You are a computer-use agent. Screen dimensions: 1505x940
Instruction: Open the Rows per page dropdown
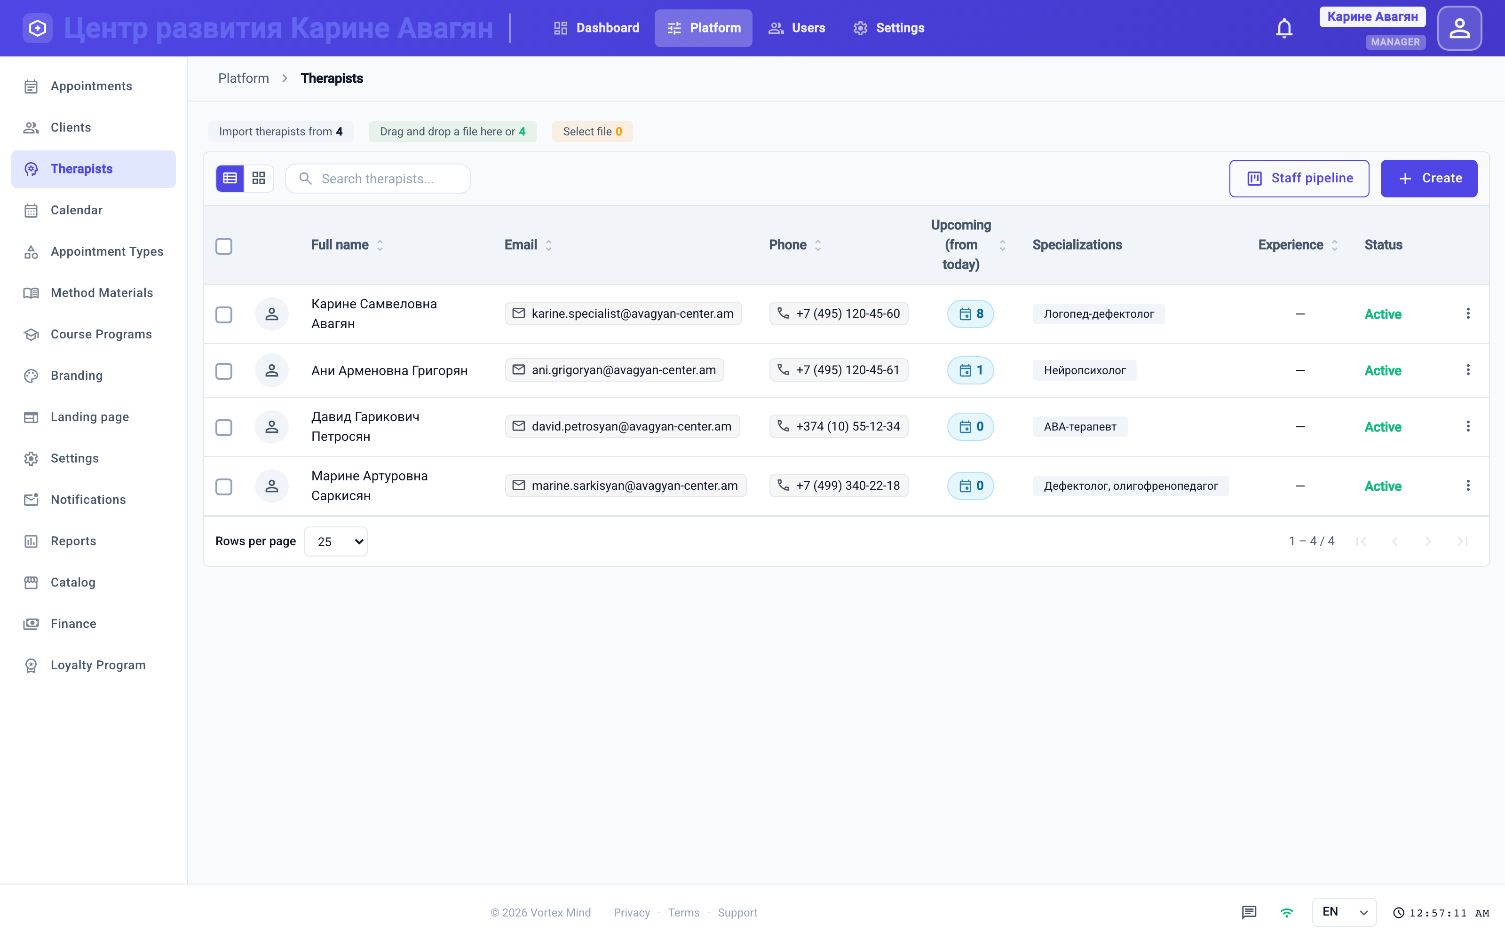pos(336,541)
